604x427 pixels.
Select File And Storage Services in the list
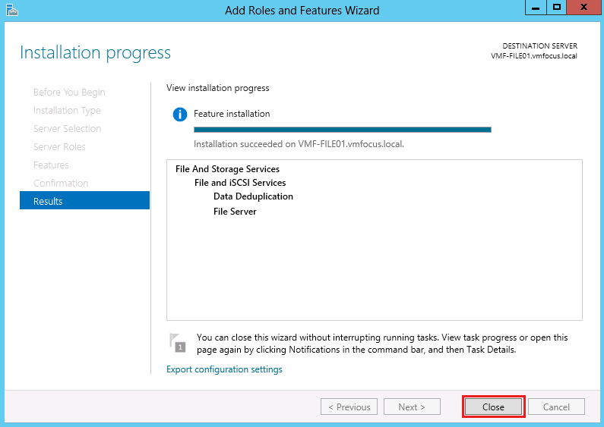[227, 169]
